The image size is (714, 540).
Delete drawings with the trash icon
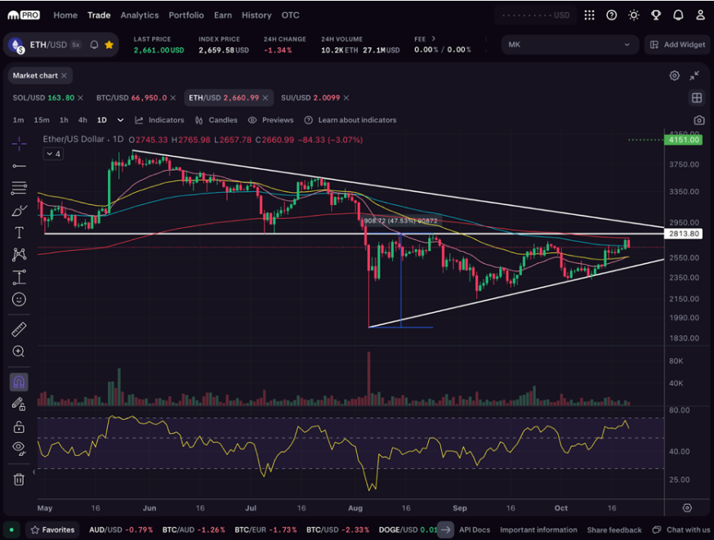[x=19, y=480]
